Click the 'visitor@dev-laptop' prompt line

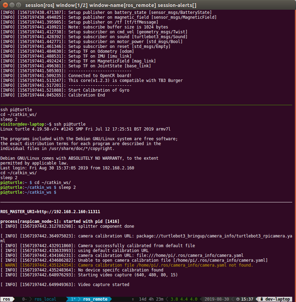[x=43, y=124]
